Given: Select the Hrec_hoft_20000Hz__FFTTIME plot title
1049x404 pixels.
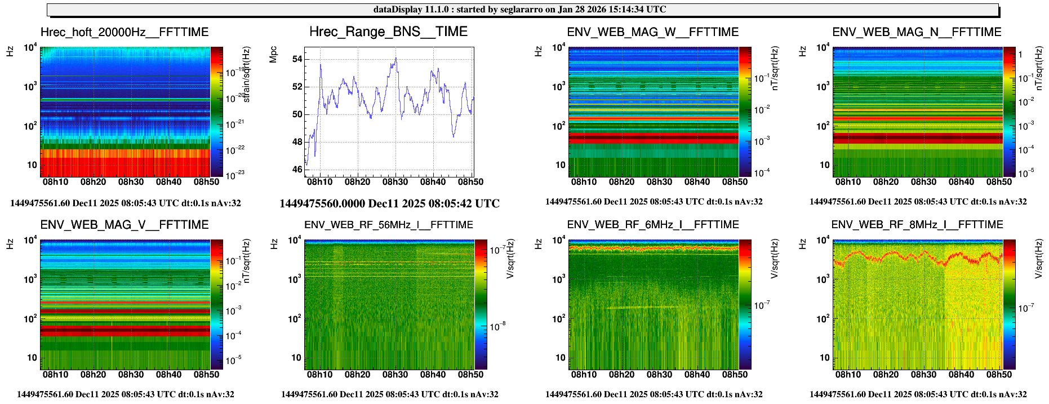Looking at the screenshot, I should (125, 32).
